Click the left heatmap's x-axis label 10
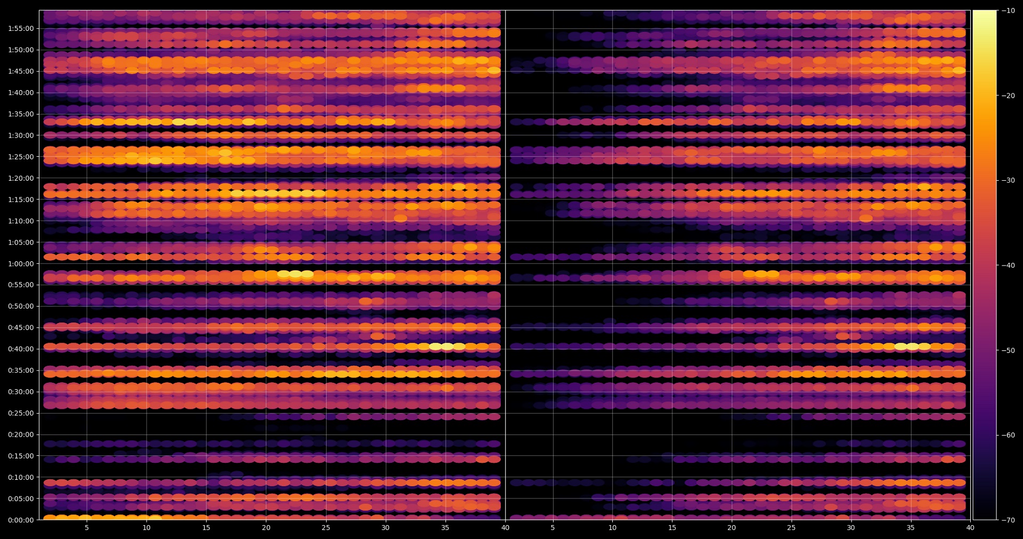 (x=147, y=528)
